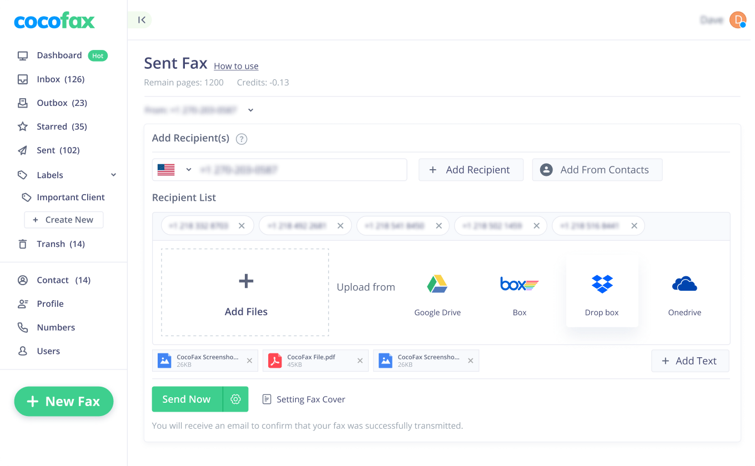Open Transh via trash can icon
Screen dimensions: 755x466
(x=23, y=244)
